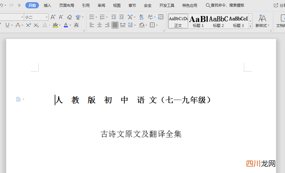Click the text effects outlined A icon
The height and width of the screenshot is (173, 285).
[x=45, y=25]
